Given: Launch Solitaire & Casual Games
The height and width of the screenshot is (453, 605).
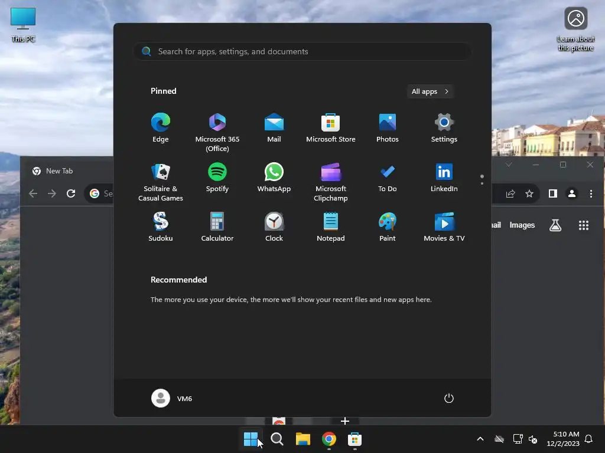Looking at the screenshot, I should point(161,182).
